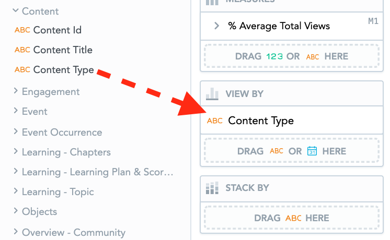
Task: Click Content Type in View By section
Action: [x=261, y=121]
